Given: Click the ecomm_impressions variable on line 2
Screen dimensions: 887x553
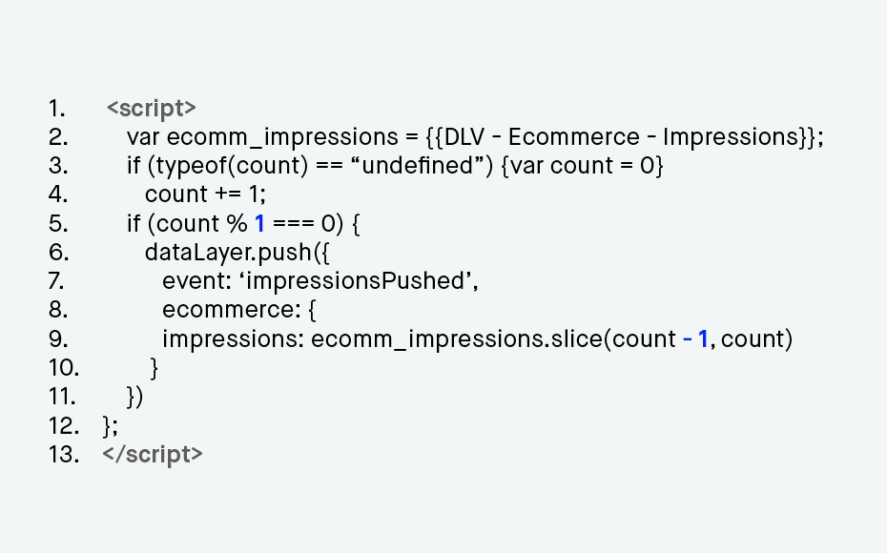Looking at the screenshot, I should tap(282, 137).
